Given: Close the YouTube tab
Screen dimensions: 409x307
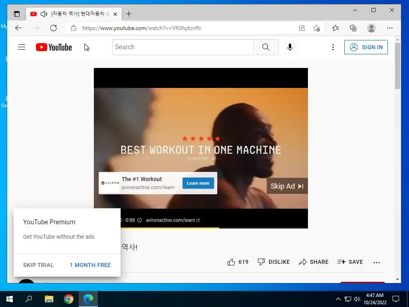Looking at the screenshot, I should coord(115,14).
